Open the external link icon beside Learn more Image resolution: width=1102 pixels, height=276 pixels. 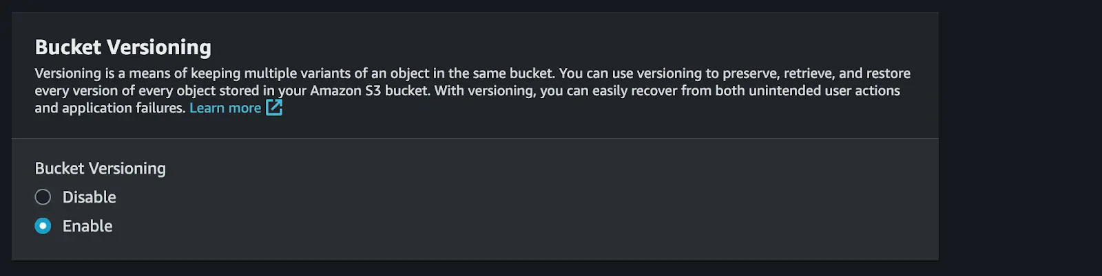[x=274, y=107]
